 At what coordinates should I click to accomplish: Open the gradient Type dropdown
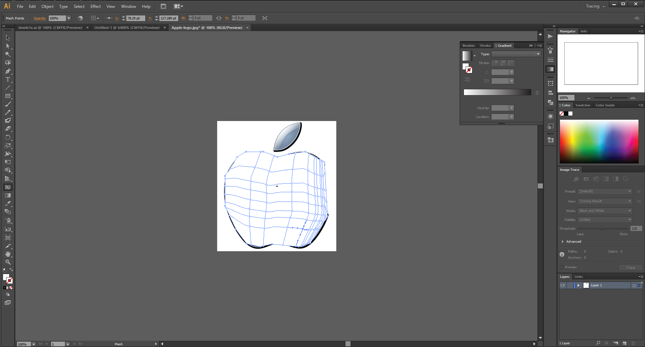516,54
